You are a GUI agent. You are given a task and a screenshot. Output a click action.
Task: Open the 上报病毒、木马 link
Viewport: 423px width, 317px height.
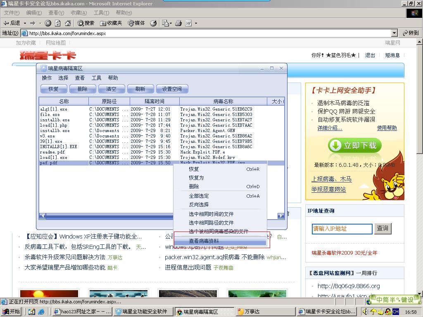(332, 179)
